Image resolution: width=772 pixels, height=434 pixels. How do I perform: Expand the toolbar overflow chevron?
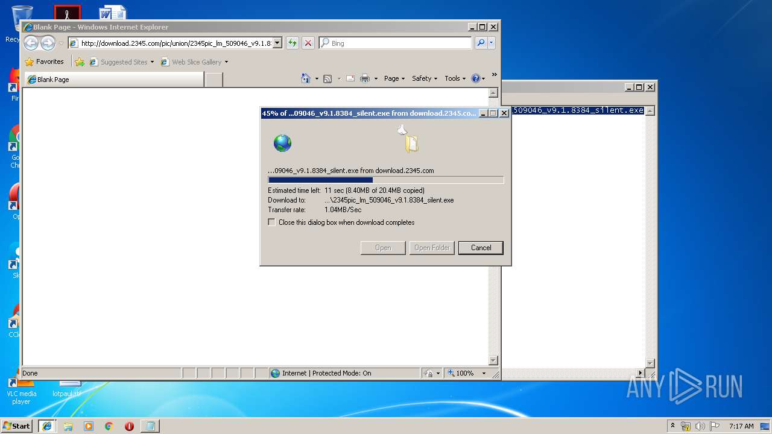pyautogui.click(x=494, y=75)
